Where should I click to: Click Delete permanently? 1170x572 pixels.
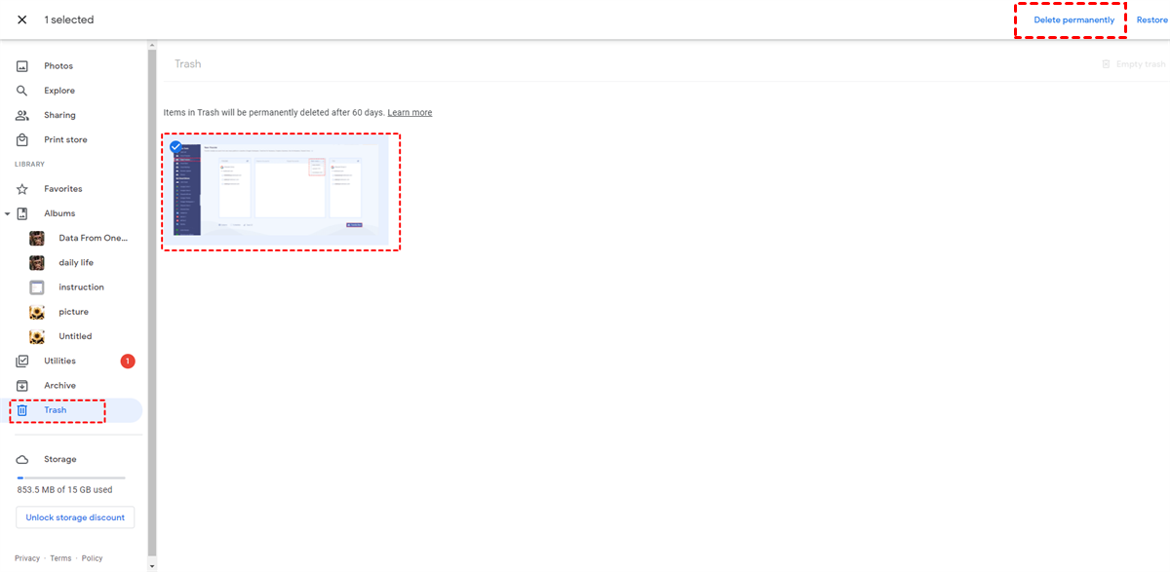(x=1073, y=19)
